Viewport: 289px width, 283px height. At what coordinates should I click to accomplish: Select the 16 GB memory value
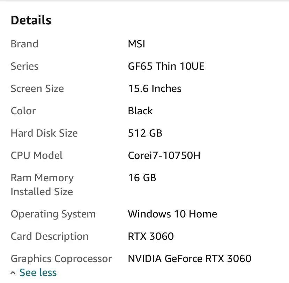142,178
